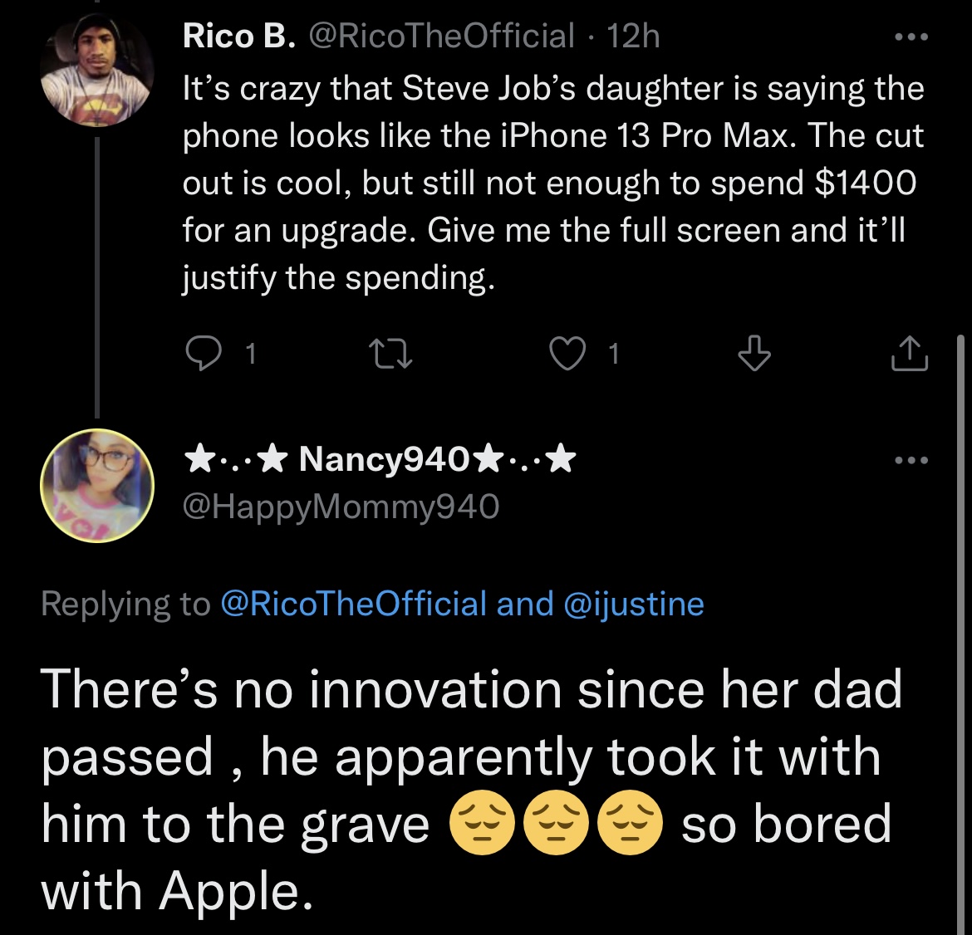Open @RicoTheOfficial handle beside Rico B. name
Screen dimensions: 972x935
coord(442,37)
